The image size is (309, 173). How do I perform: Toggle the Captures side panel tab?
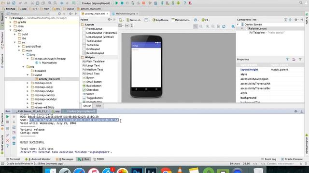[2, 61]
